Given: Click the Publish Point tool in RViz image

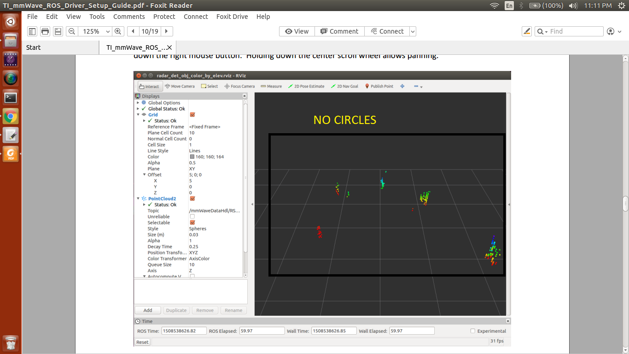Looking at the screenshot, I should click(x=379, y=86).
